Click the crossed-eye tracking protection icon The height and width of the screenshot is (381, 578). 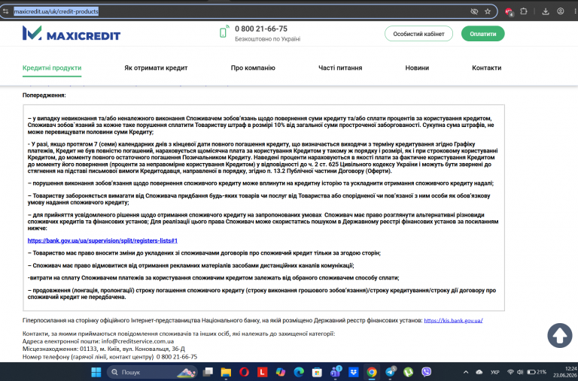coord(474,11)
